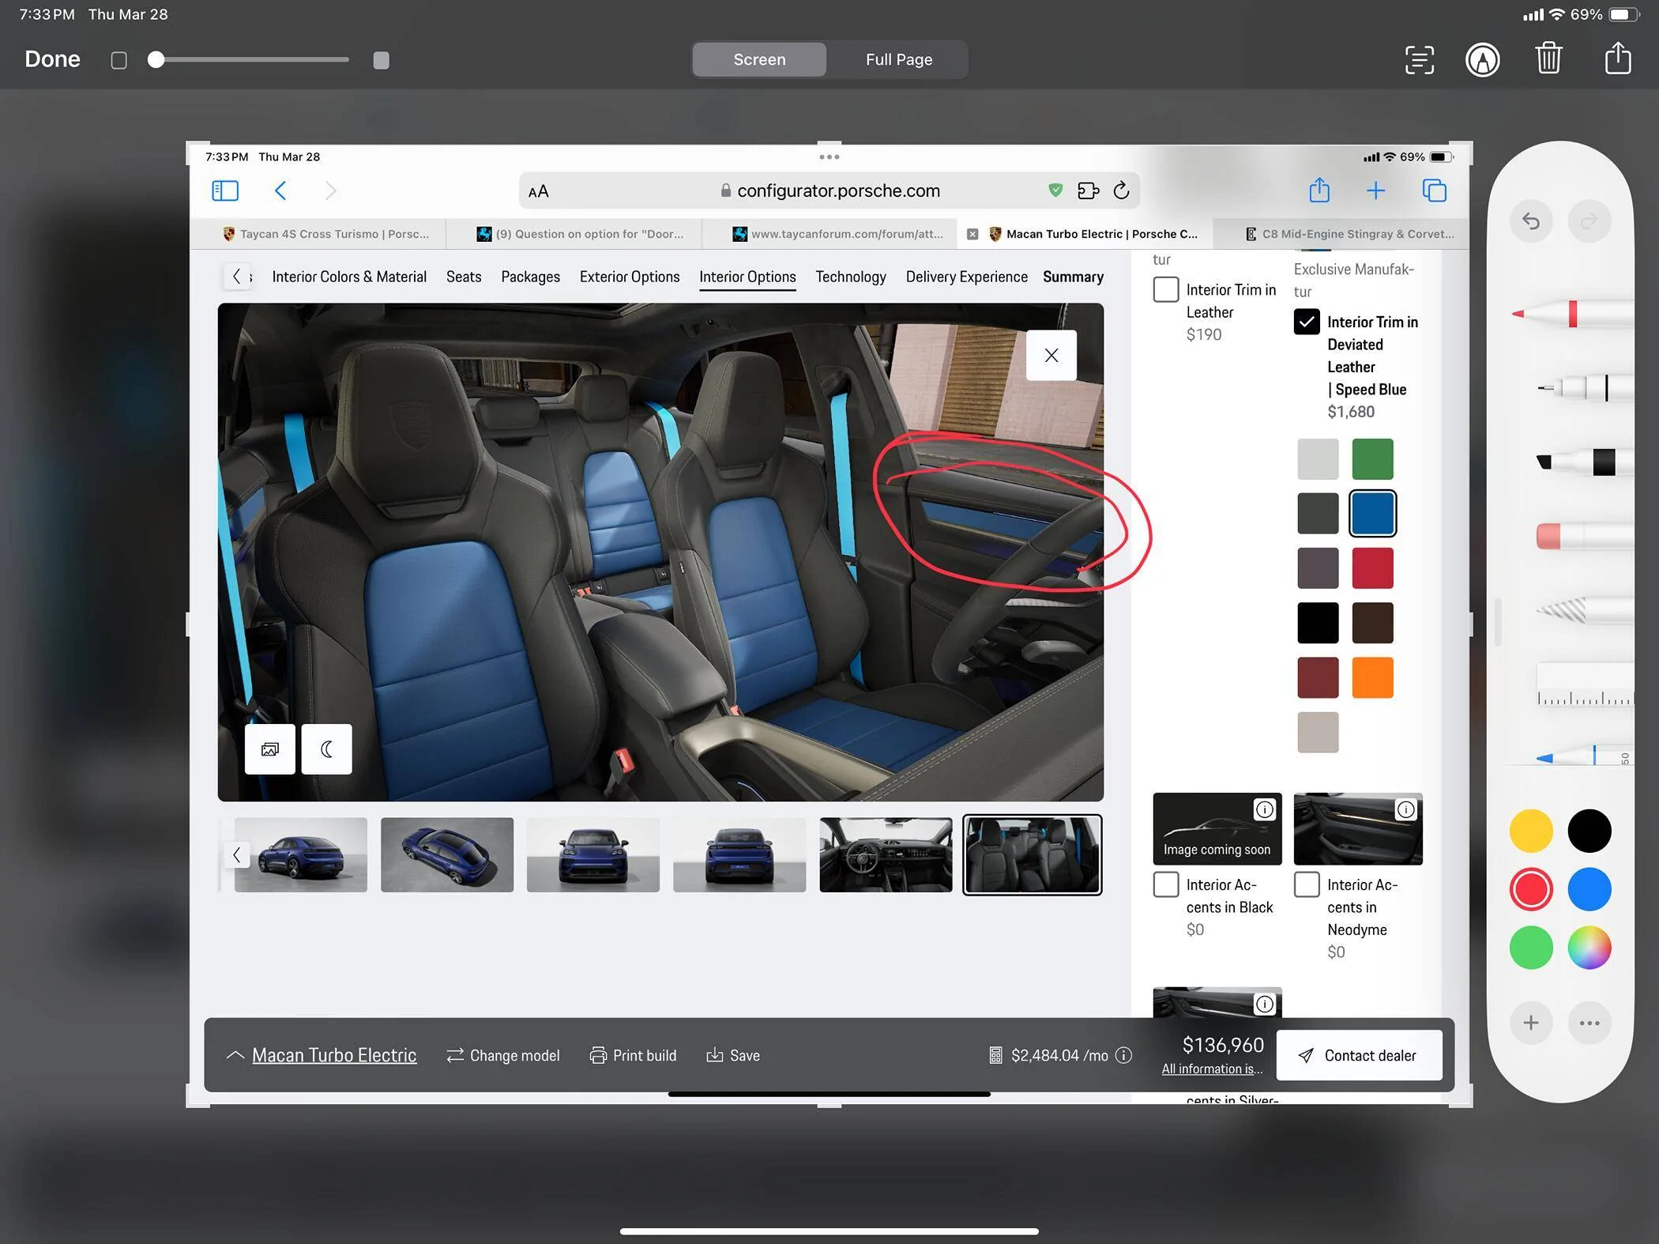Open Packages section
Image resolution: width=1659 pixels, height=1244 pixels.
tap(530, 277)
